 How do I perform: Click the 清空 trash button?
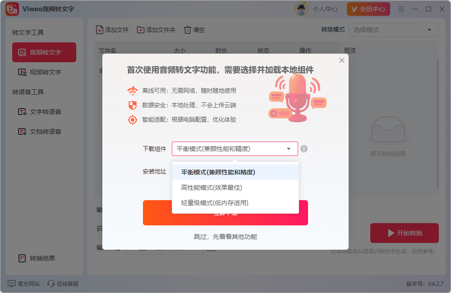coord(194,30)
